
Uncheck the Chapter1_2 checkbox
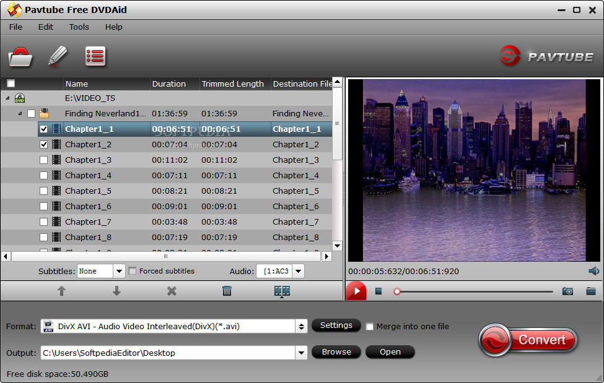pyautogui.click(x=44, y=144)
